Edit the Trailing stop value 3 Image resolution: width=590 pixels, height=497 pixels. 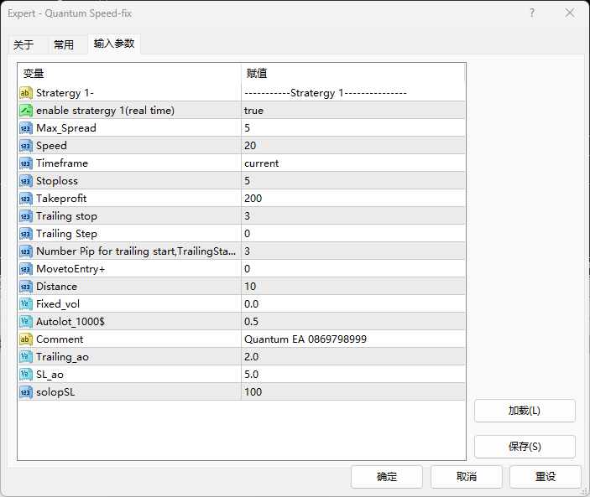[353, 216]
